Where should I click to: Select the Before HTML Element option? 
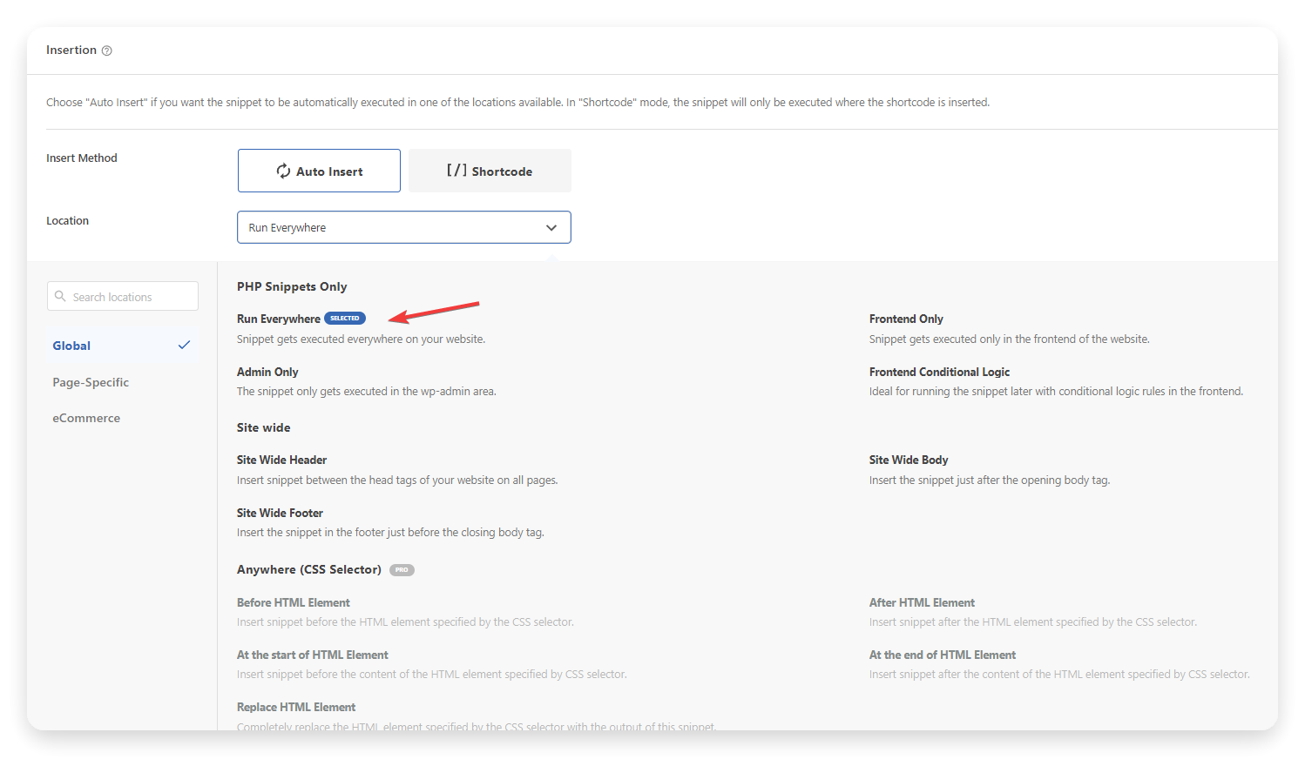(293, 602)
